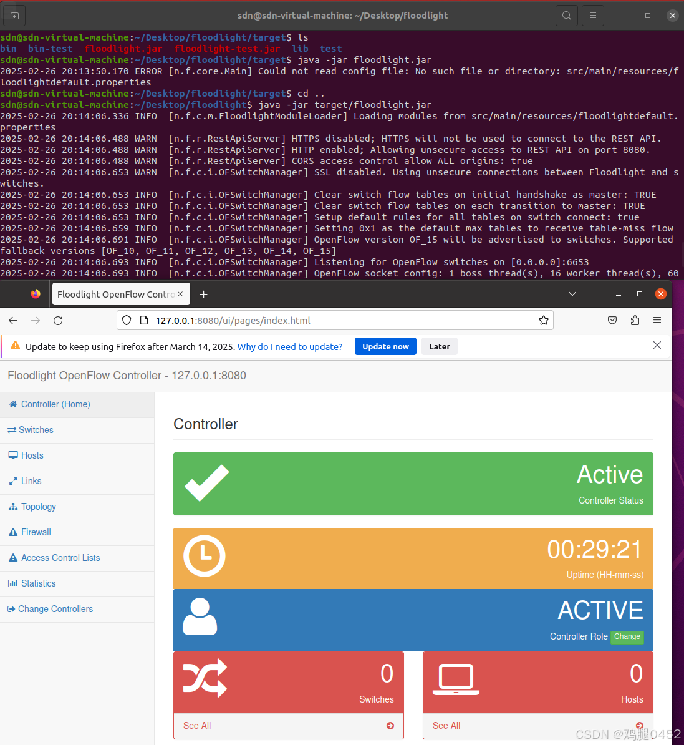
Task: Open the Firefox extensions icon
Action: point(635,320)
